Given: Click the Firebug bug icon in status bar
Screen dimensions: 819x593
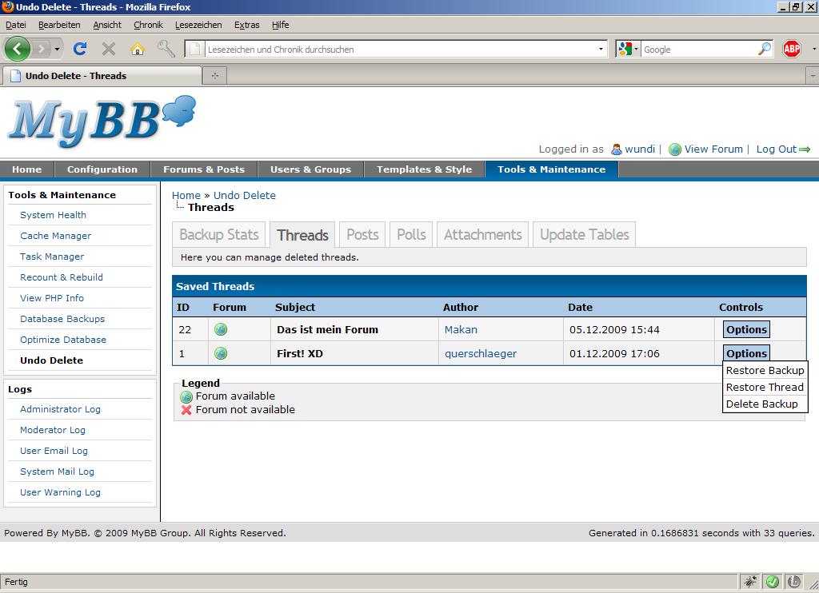Looking at the screenshot, I should [x=750, y=582].
